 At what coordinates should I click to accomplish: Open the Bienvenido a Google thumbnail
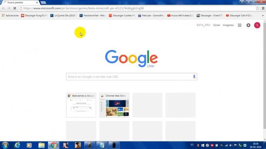click(x=81, y=105)
